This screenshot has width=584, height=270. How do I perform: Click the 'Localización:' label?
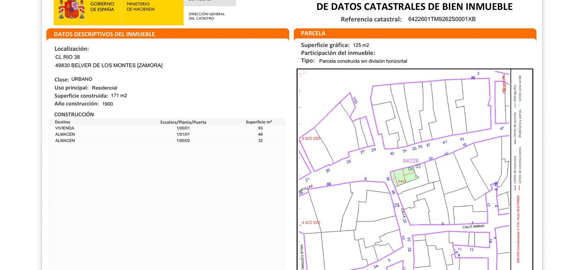pyautogui.click(x=72, y=49)
